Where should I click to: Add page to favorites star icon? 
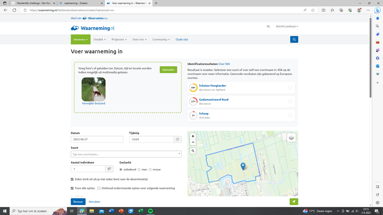tap(313, 10)
